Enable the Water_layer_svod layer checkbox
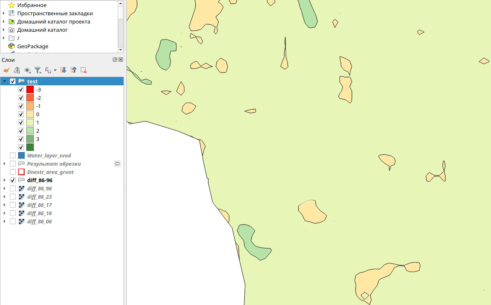The width and height of the screenshot is (491, 305). tap(13, 155)
